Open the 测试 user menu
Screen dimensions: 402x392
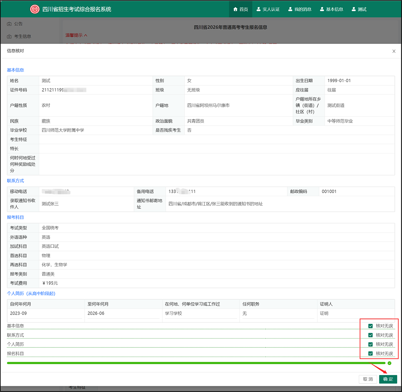(359, 9)
